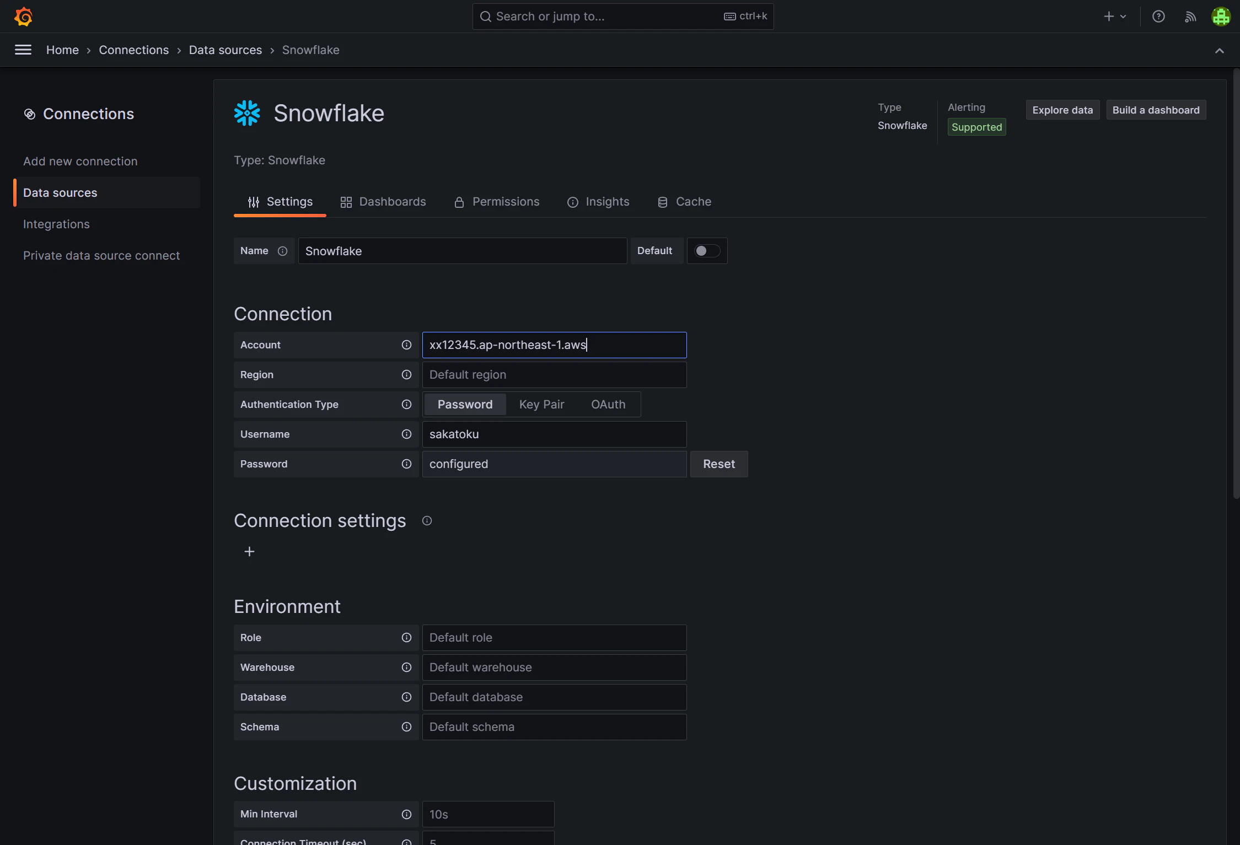The height and width of the screenshot is (845, 1240).
Task: Click the Warehouse field info icon
Action: [x=406, y=668]
